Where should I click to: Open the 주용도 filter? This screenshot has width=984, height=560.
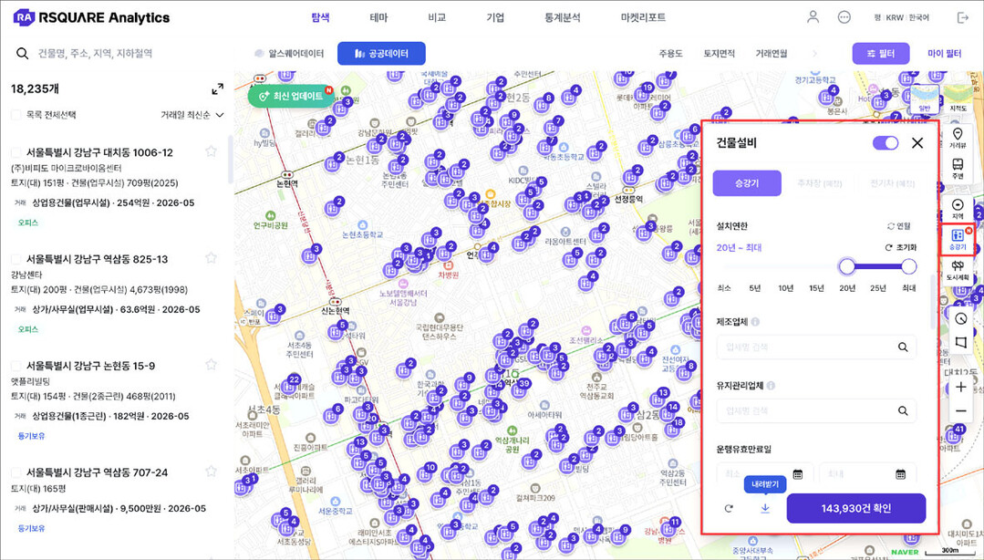pyautogui.click(x=670, y=54)
